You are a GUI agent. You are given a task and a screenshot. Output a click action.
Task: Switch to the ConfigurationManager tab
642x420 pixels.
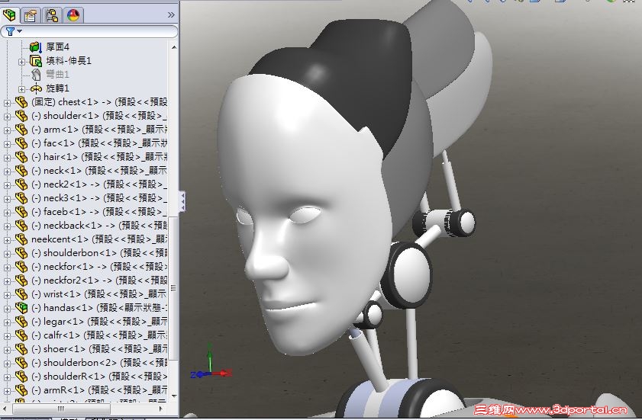(x=52, y=15)
